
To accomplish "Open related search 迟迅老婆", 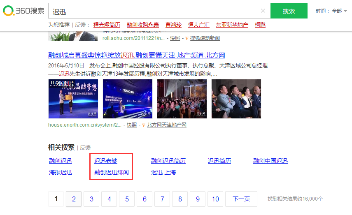I will pos(106,161).
